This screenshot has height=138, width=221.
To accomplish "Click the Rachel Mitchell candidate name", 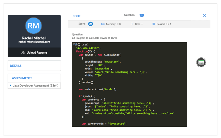I will (34, 38).
